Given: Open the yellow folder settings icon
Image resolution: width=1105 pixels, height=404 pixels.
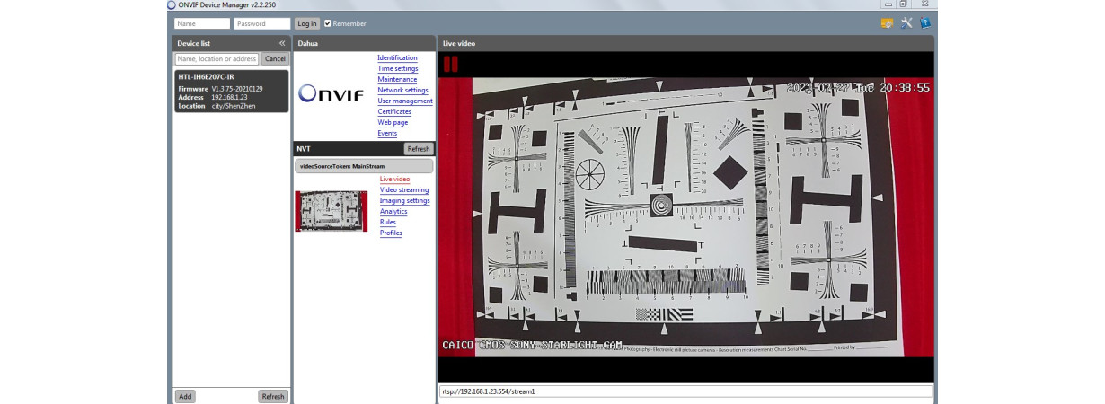Looking at the screenshot, I should click(887, 23).
